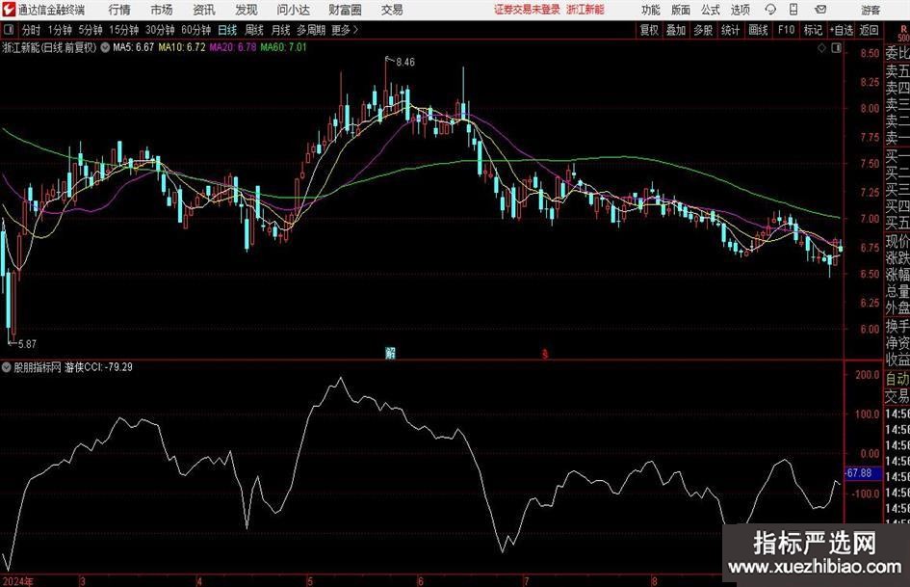This screenshot has width=910, height=587.
Task: Toggle the left panel icon beside 分时
Action: coord(8,30)
